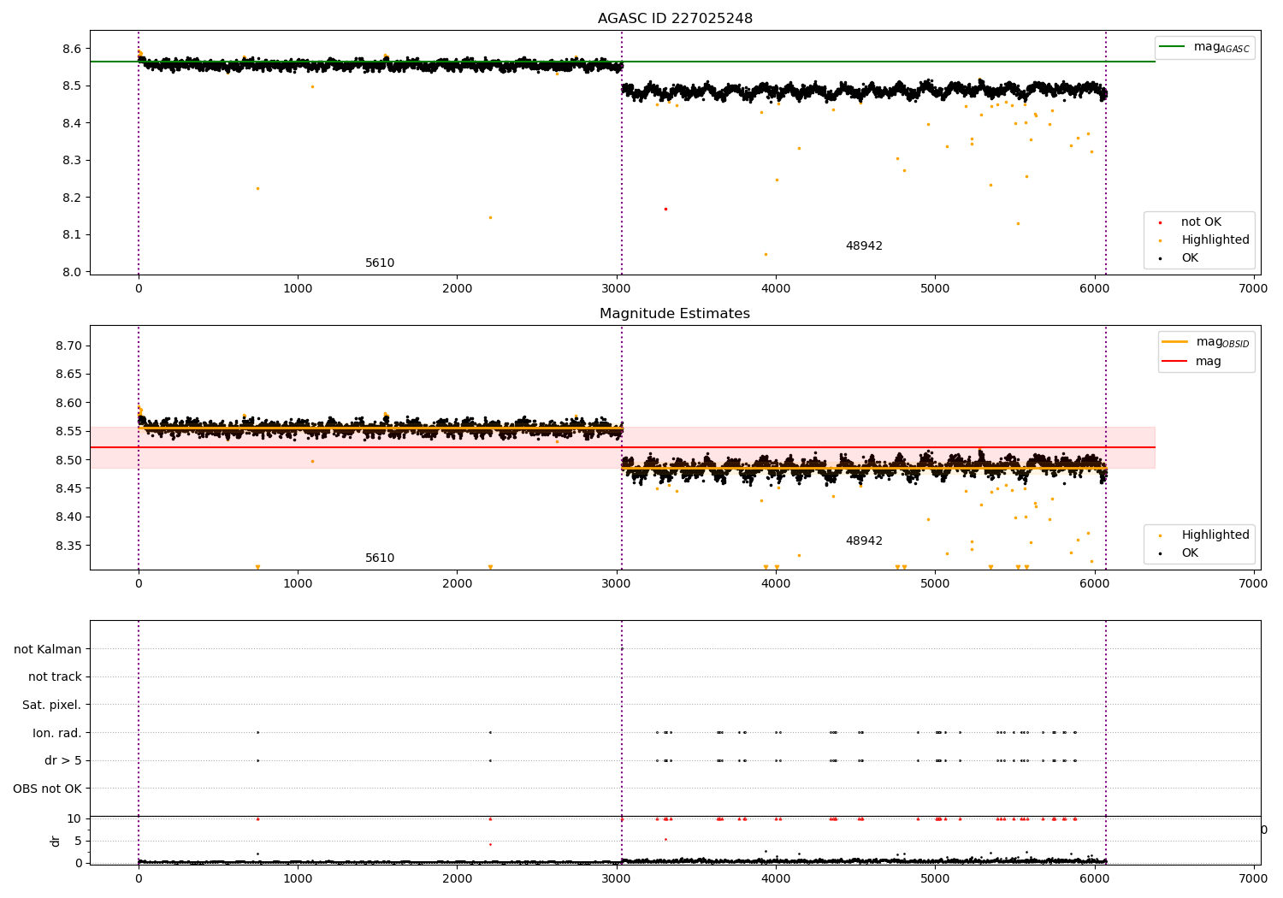Click the 8.40 y-axis tick on middle plot
The height and width of the screenshot is (898, 1283).
tap(68, 517)
